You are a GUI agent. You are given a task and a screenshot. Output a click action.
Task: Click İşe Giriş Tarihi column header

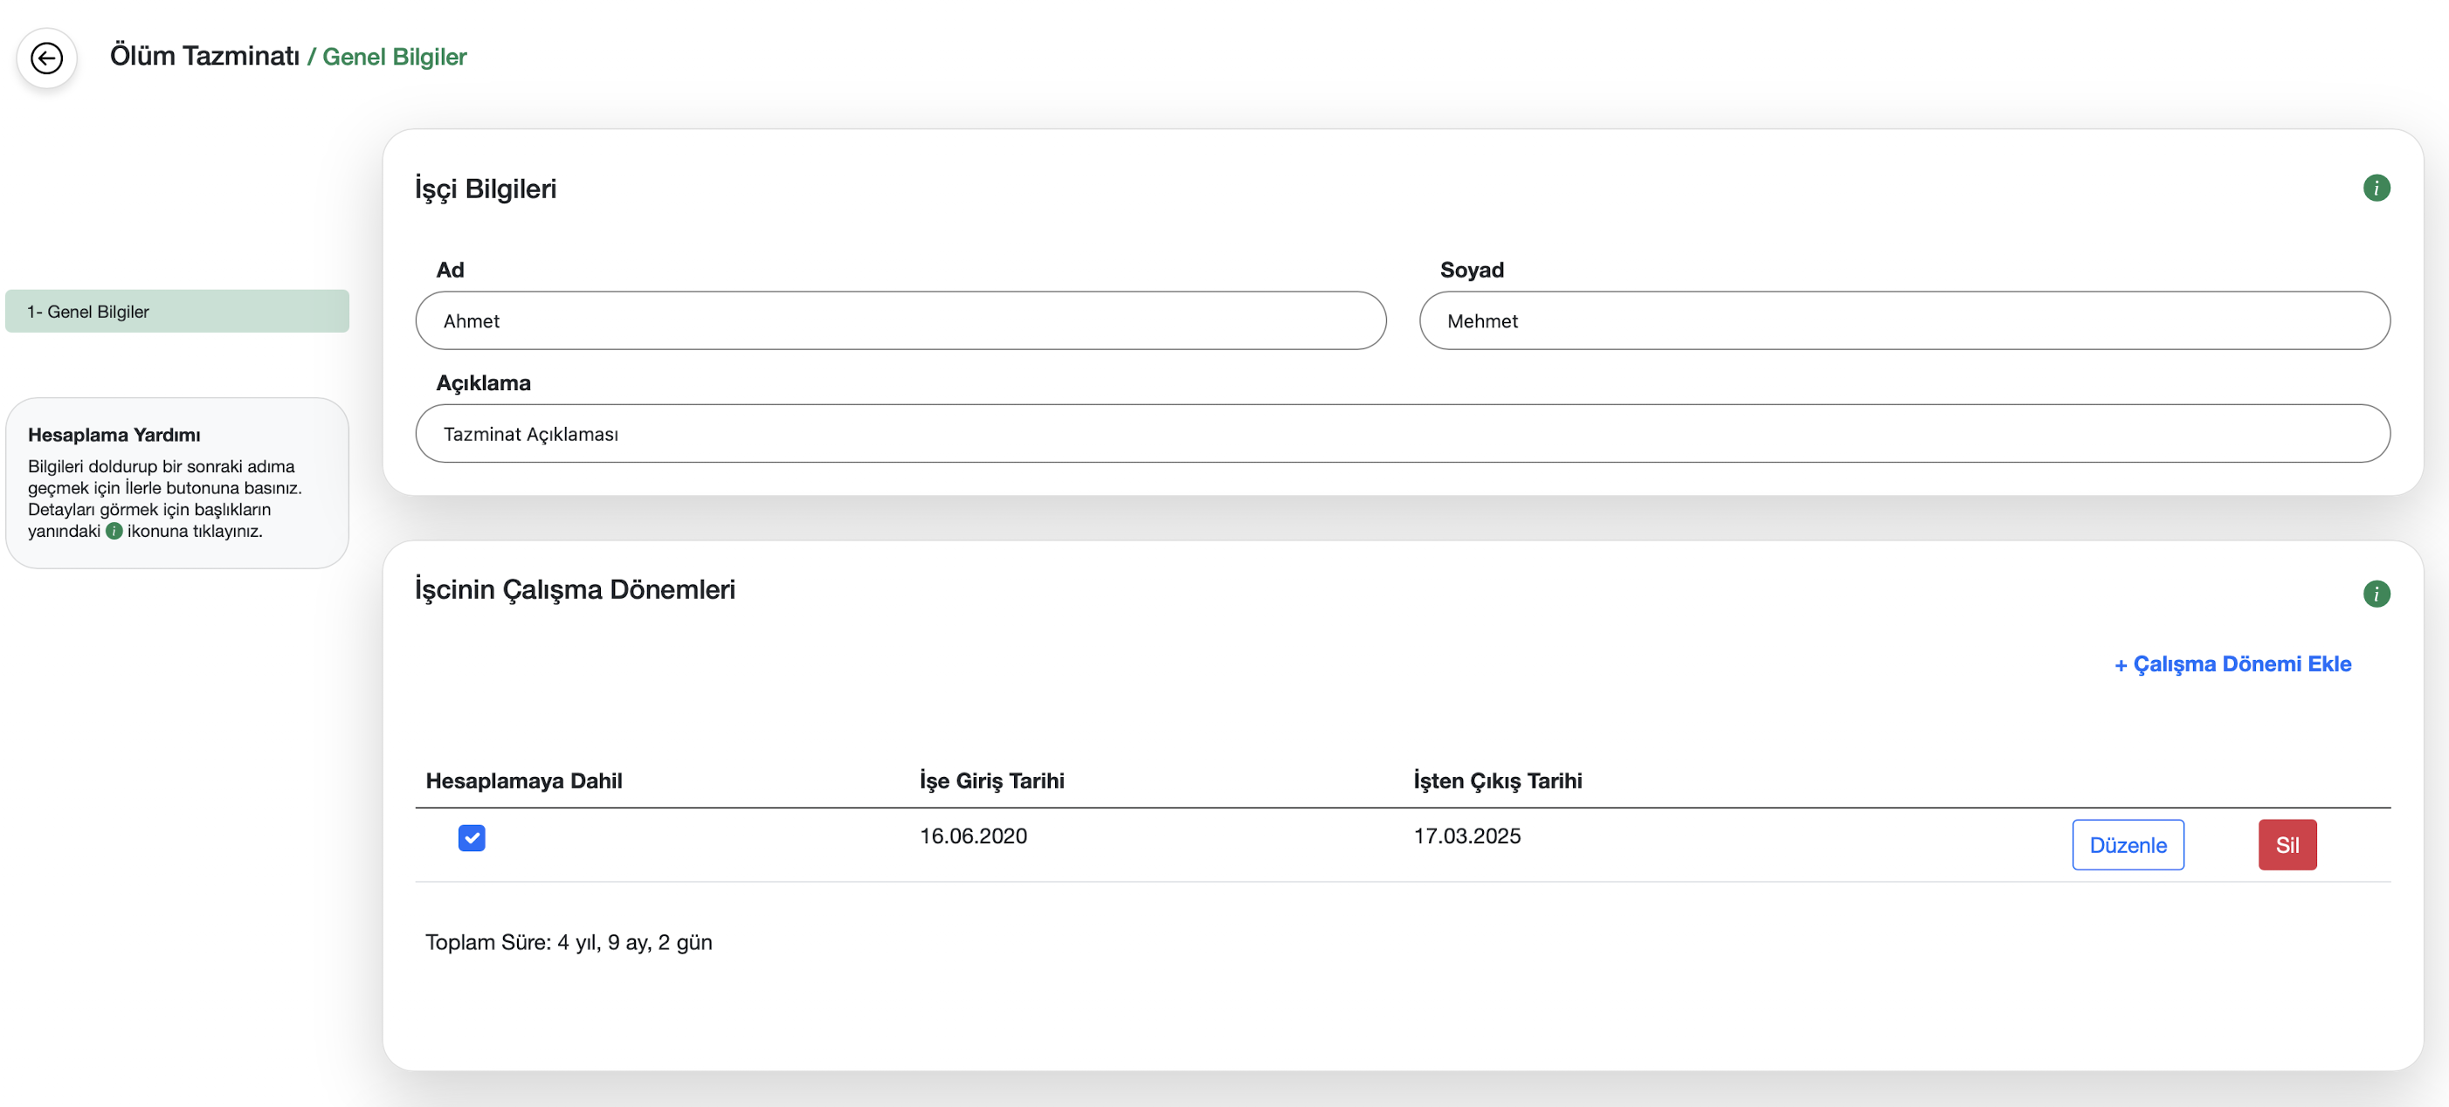click(991, 781)
